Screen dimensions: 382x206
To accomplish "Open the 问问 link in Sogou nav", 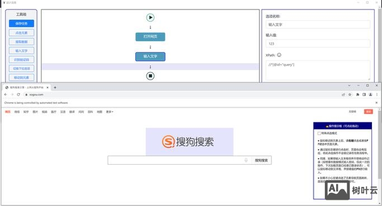I will [x=81, y=112].
